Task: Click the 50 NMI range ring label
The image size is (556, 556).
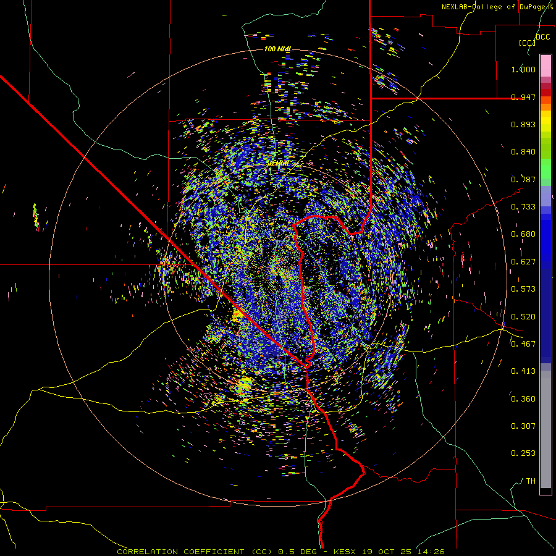Action: click(x=277, y=163)
